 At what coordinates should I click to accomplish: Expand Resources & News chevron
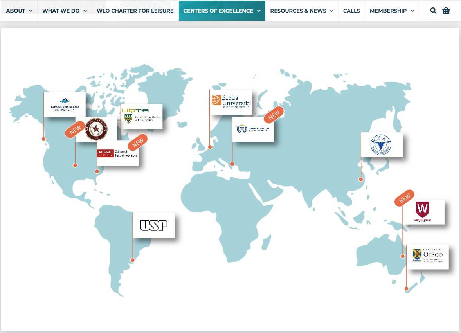tap(331, 11)
